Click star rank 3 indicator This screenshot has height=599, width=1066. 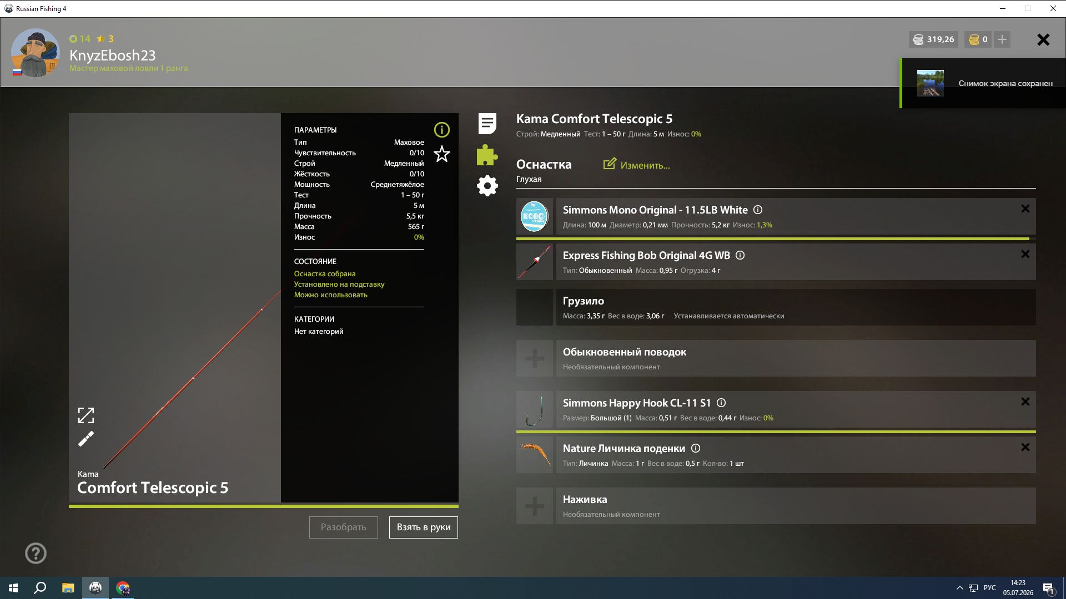[105, 39]
